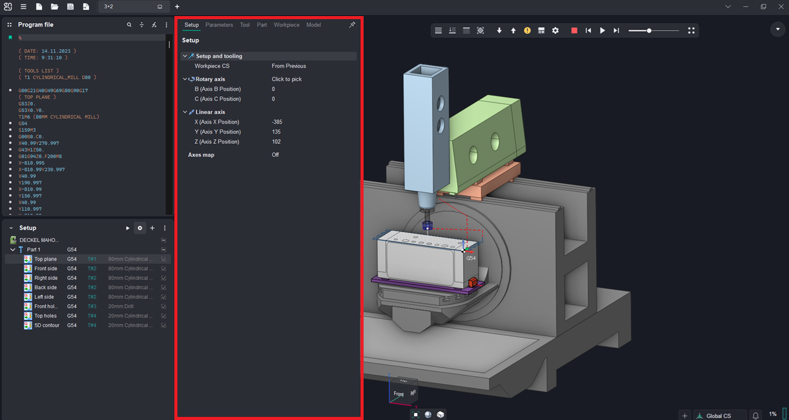Collapse the Part 1 tree node
This screenshot has height=420, width=789.
click(x=13, y=250)
